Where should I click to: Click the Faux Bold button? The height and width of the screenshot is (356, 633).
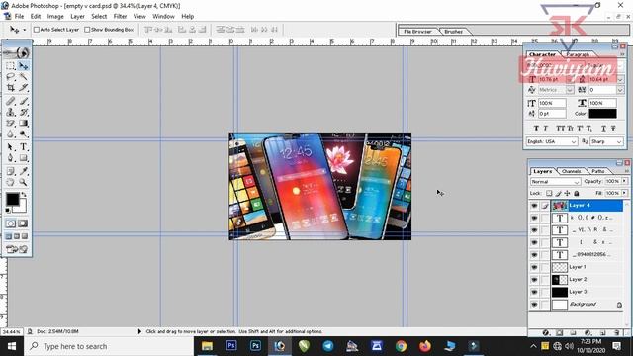[x=536, y=128]
